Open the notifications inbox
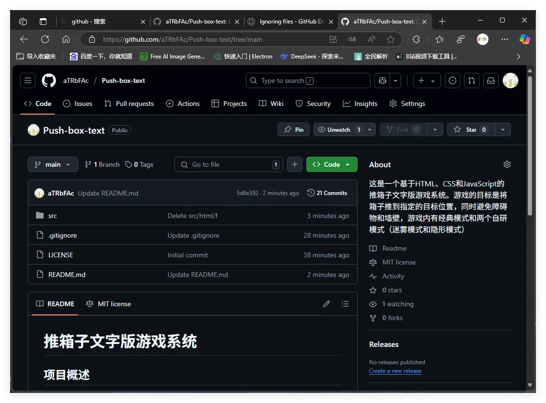 pyautogui.click(x=490, y=81)
